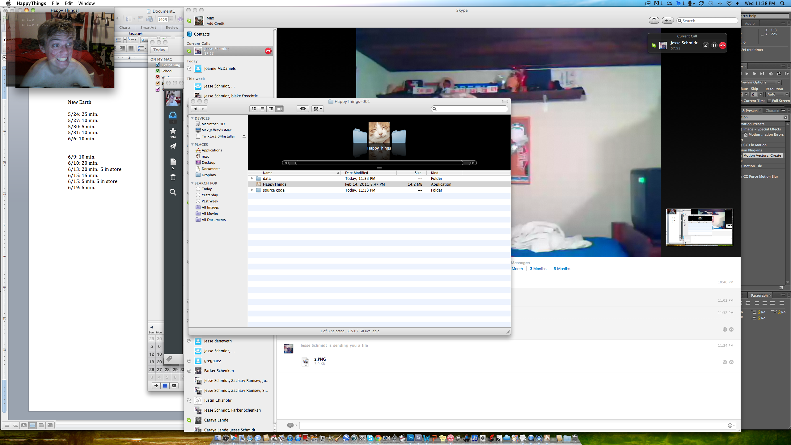Open Dropbox in Finder sidebar

(209, 175)
